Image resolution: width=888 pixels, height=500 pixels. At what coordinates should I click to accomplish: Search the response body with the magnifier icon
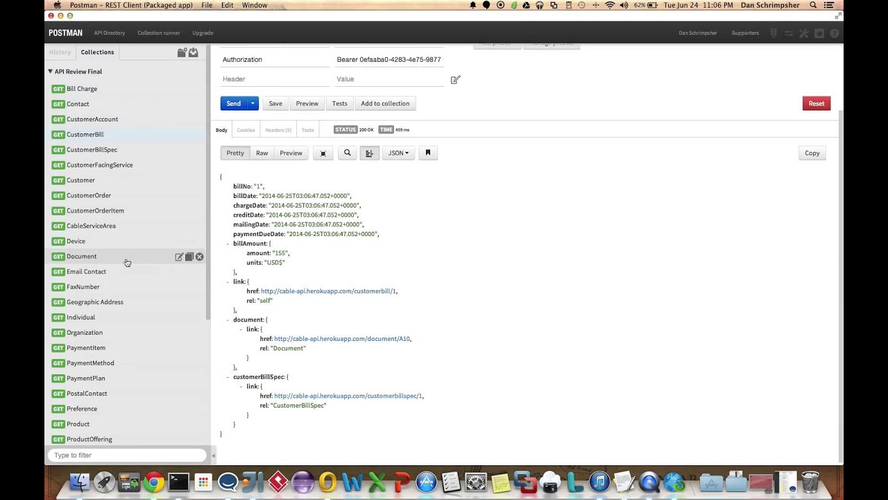click(x=348, y=153)
